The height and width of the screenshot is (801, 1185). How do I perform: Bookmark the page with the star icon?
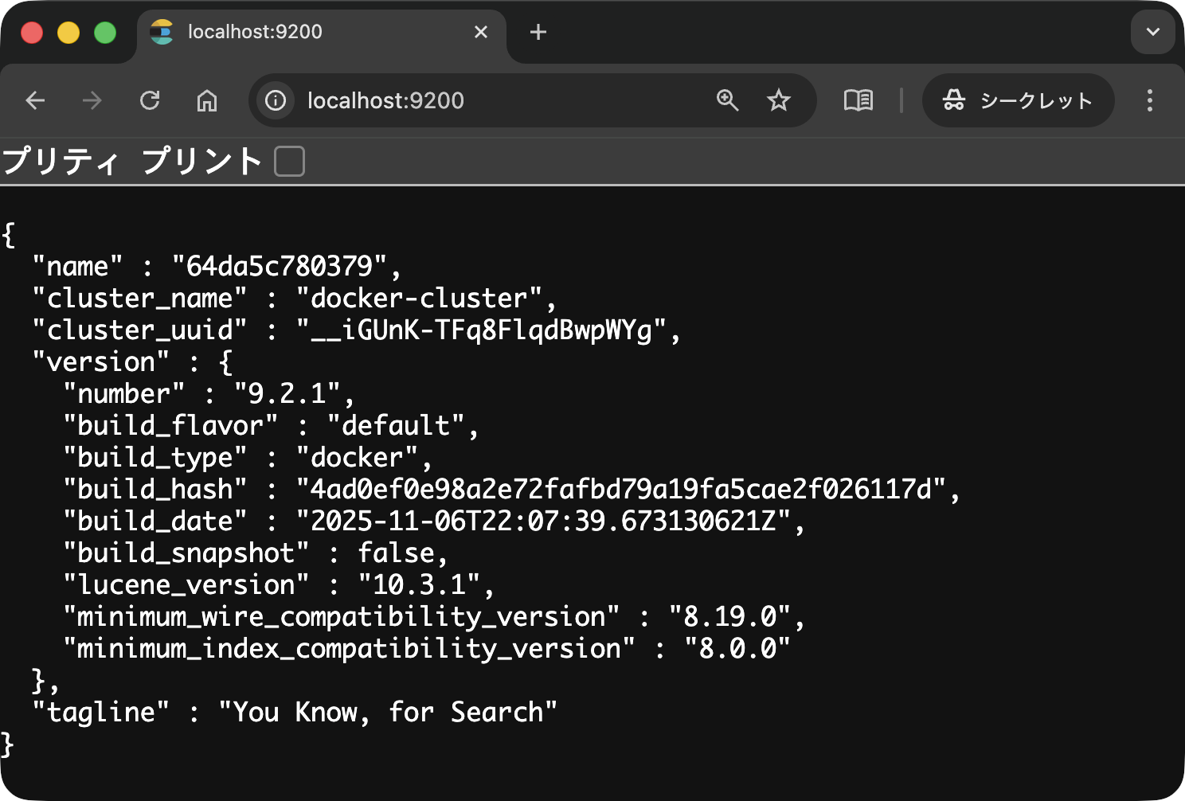(x=778, y=100)
